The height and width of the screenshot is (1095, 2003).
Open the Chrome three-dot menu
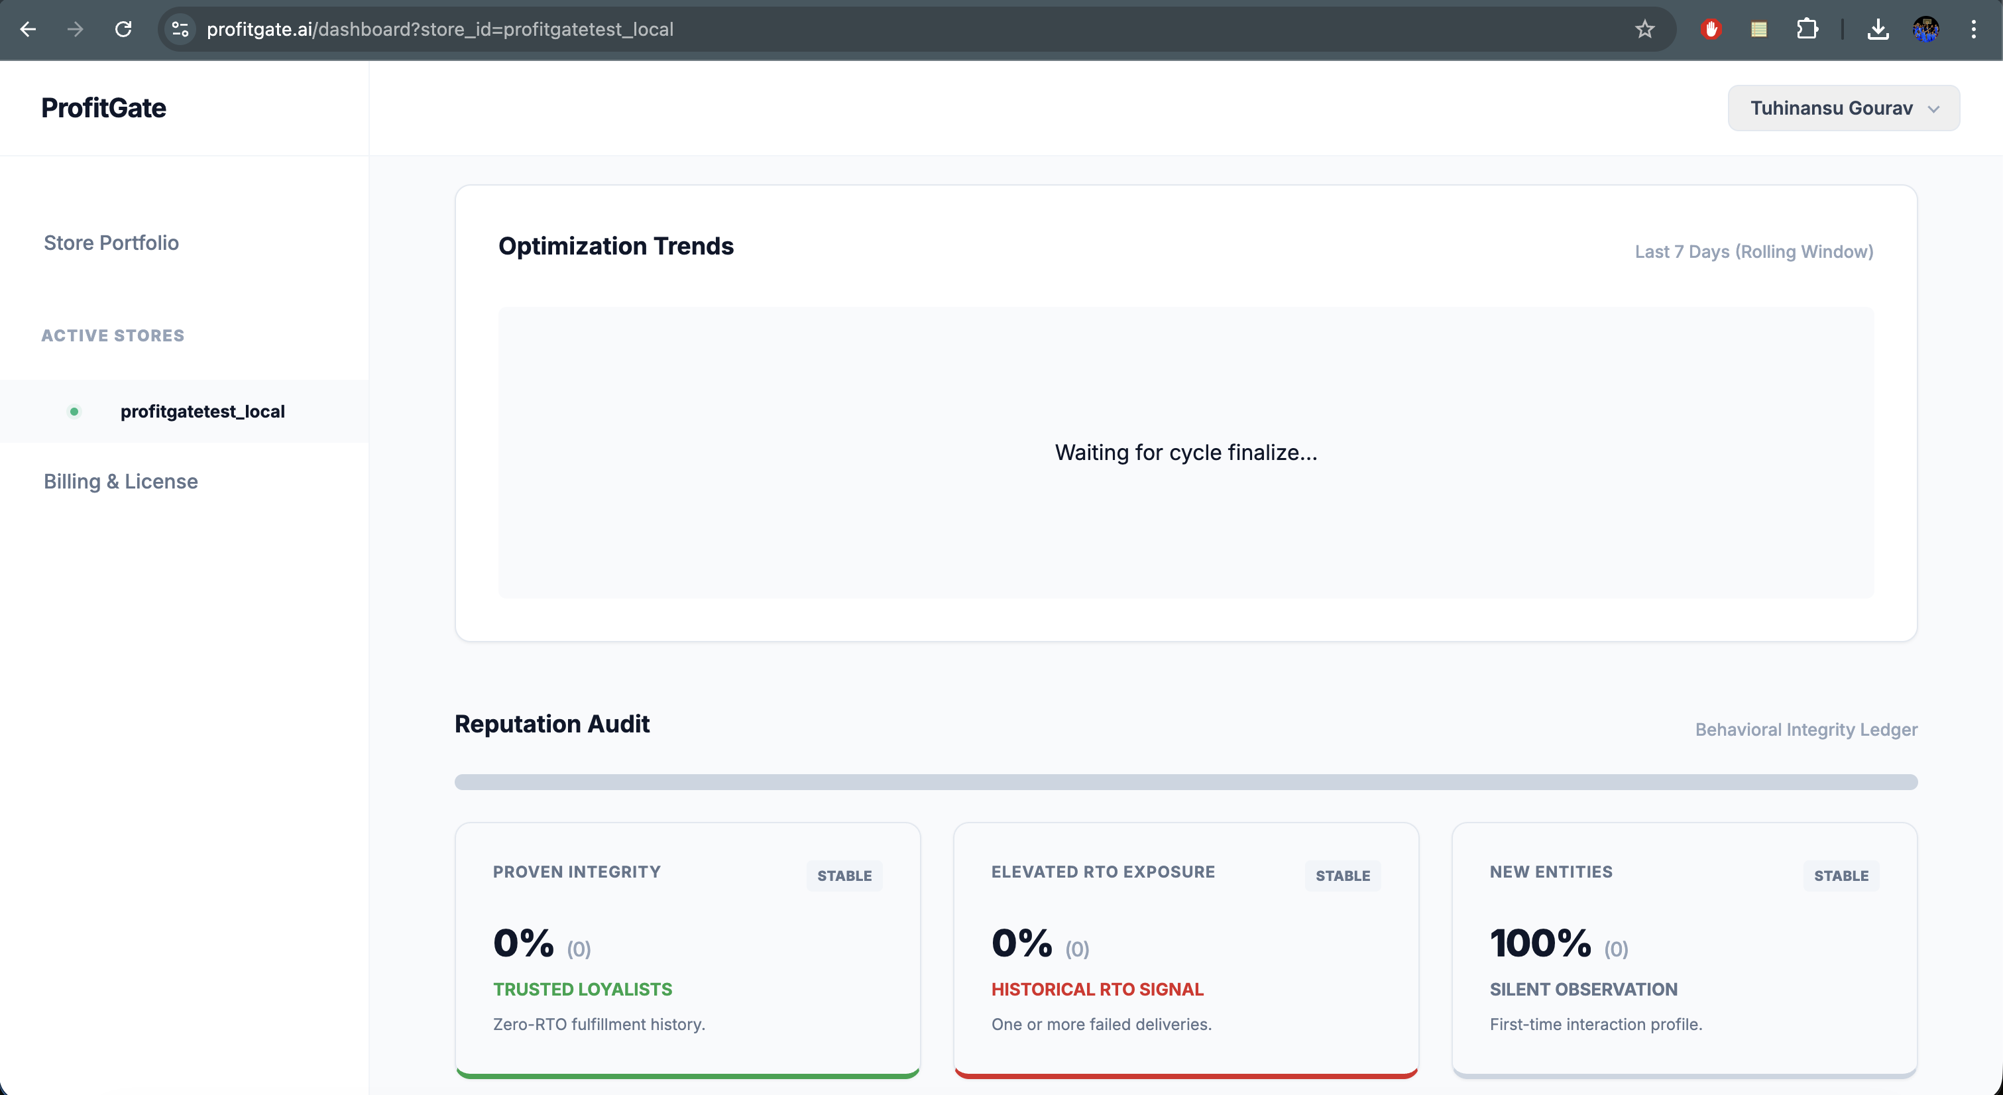pyautogui.click(x=1973, y=29)
